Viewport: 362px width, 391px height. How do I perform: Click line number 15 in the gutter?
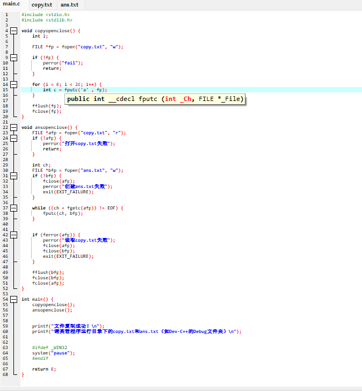pos(5,90)
